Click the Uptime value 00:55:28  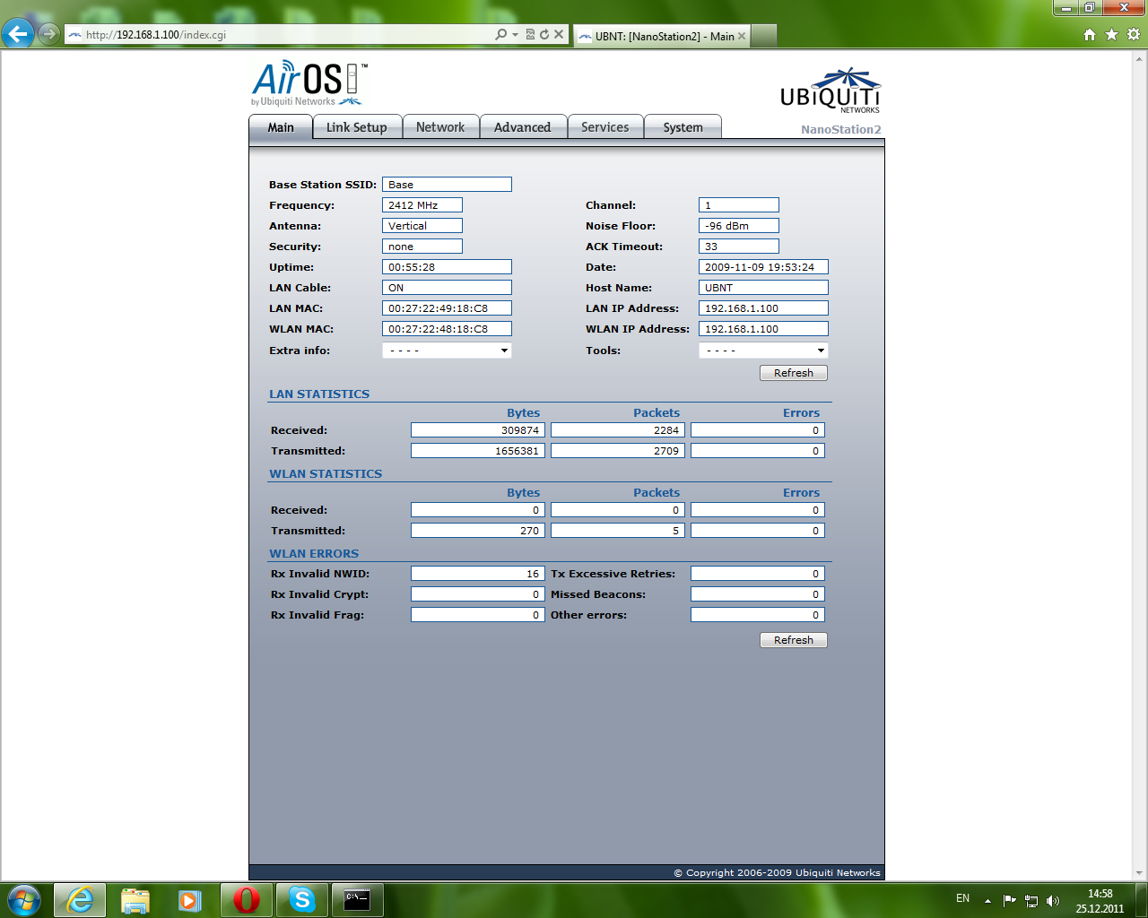tap(447, 267)
